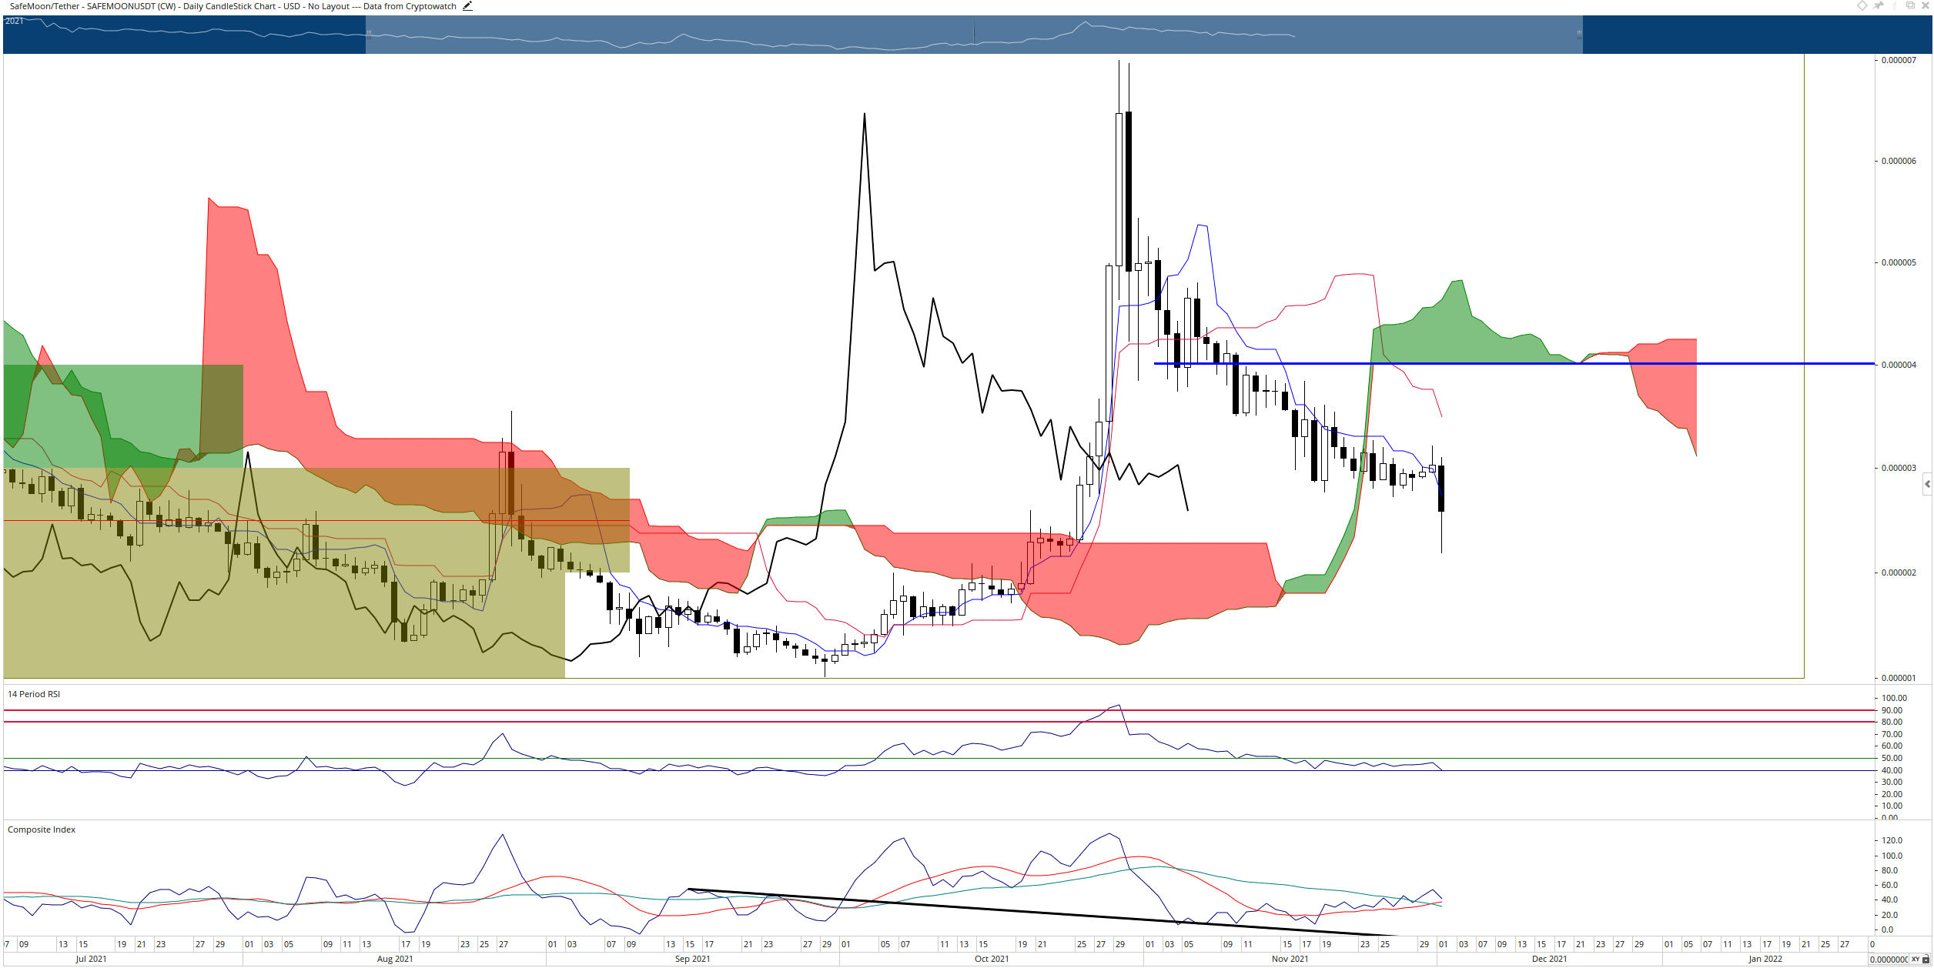Click the highlighted range in overview navigator
The width and height of the screenshot is (1934, 968).
(x=974, y=35)
